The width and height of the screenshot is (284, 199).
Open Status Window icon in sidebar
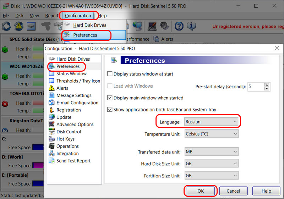point(51,74)
